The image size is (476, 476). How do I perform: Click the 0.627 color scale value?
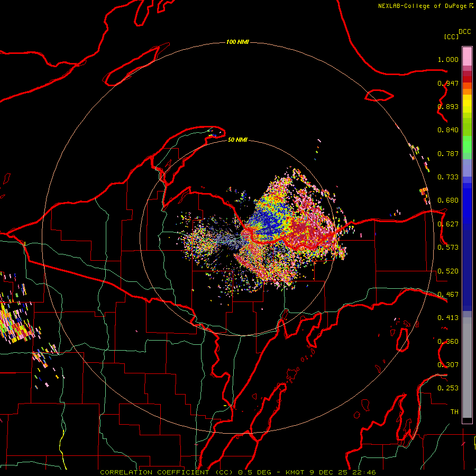[x=448, y=224]
